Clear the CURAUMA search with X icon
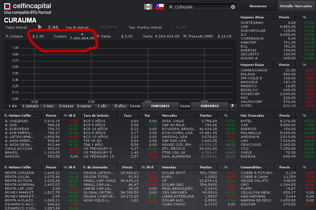 click(233, 7)
